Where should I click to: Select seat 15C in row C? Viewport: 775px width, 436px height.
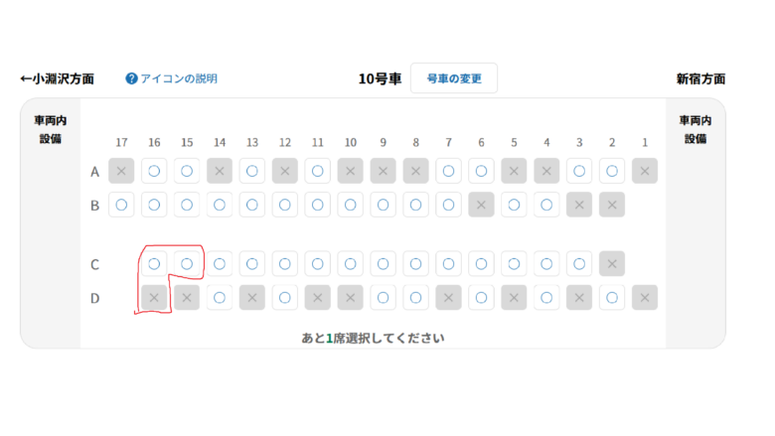187,264
